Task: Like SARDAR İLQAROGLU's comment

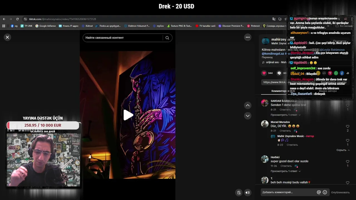Action: pos(347,105)
